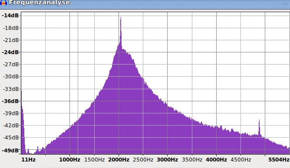
Task: Click the -14dB level label
Action: (x=10, y=16)
